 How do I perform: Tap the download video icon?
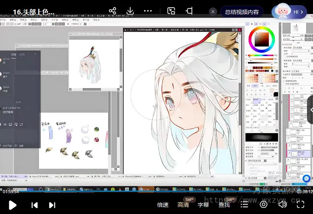click(x=130, y=11)
